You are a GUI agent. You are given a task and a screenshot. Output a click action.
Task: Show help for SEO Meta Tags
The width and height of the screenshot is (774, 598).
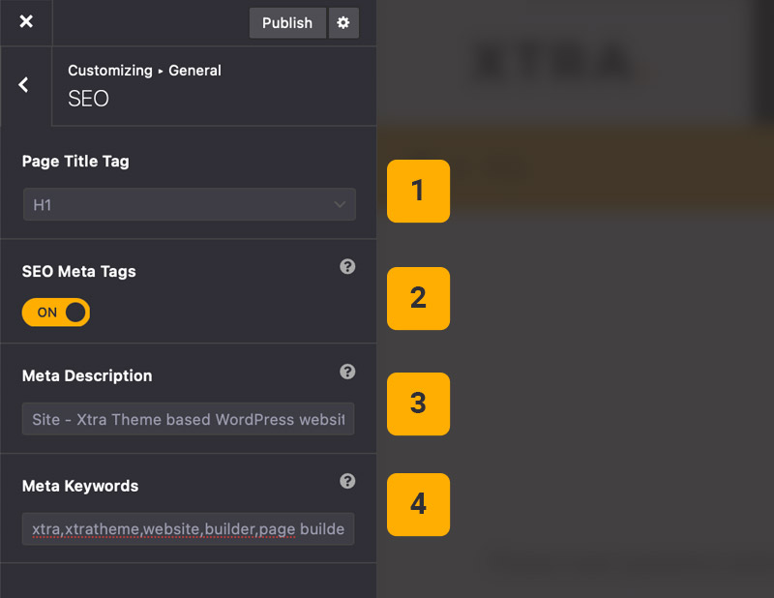pyautogui.click(x=347, y=266)
